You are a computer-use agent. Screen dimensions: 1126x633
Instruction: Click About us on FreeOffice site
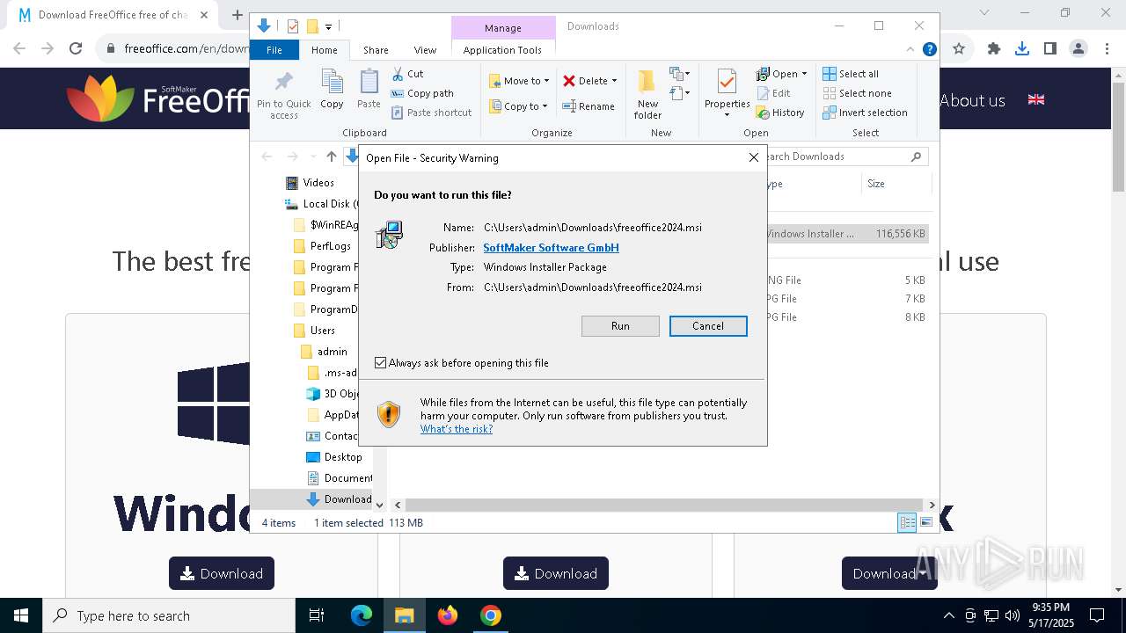point(972,100)
